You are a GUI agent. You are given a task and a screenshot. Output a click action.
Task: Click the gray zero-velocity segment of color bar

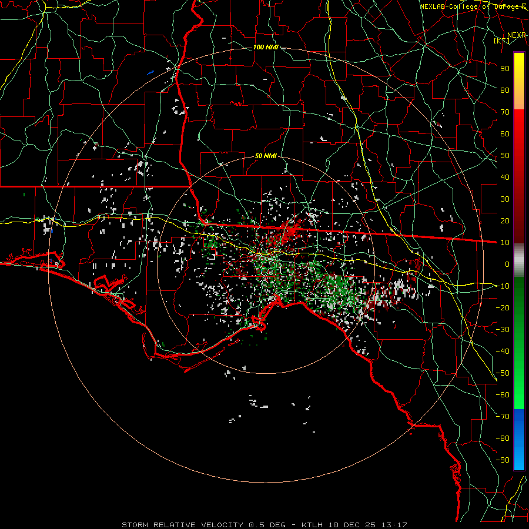tap(519, 260)
